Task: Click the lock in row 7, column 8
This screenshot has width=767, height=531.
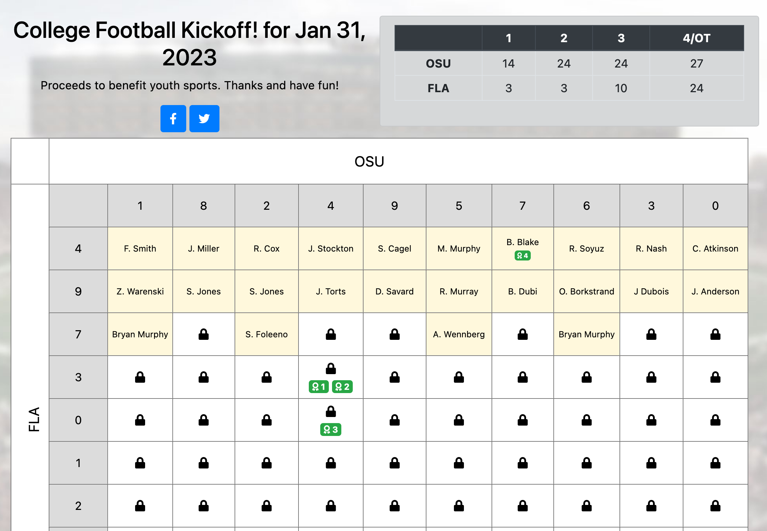Action: 204,334
